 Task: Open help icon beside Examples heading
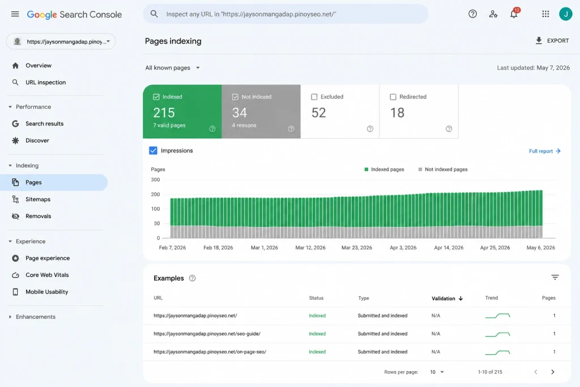193,278
